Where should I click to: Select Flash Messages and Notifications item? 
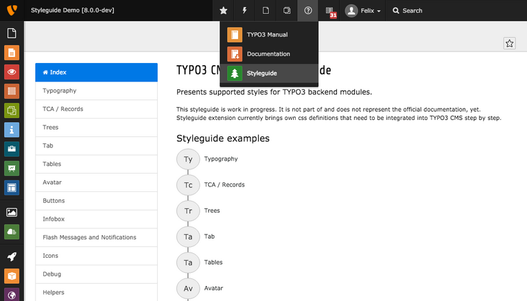[x=97, y=237]
